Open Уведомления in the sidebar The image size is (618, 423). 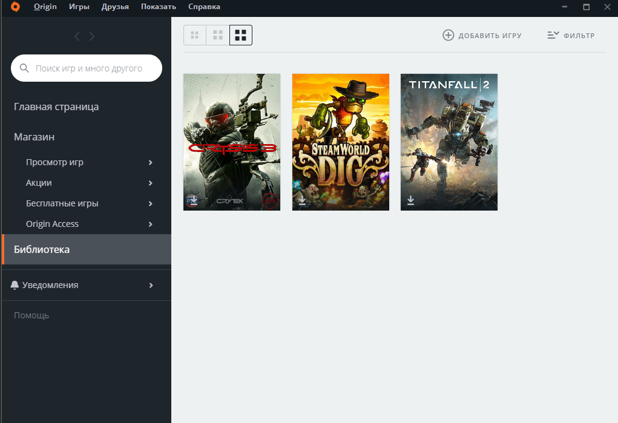50,285
